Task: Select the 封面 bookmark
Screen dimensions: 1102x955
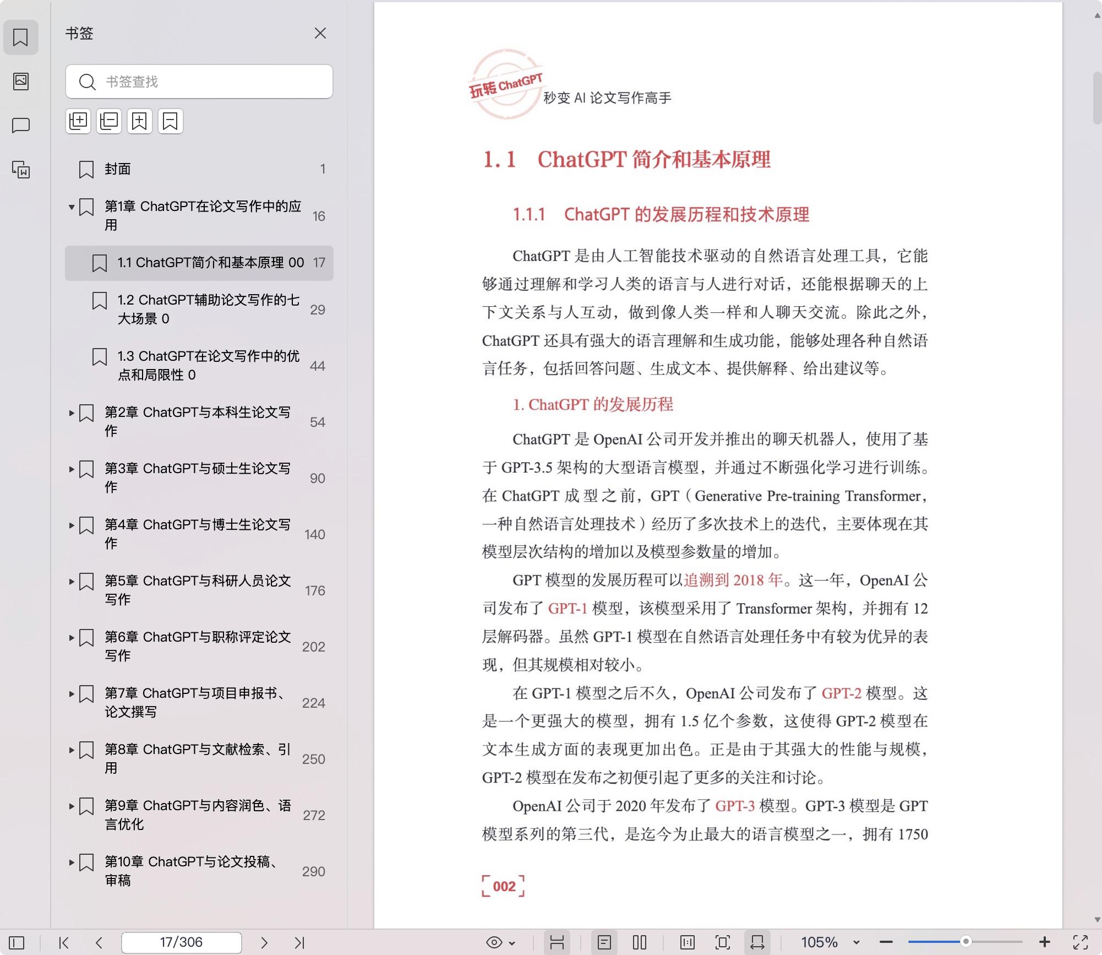Action: point(199,169)
